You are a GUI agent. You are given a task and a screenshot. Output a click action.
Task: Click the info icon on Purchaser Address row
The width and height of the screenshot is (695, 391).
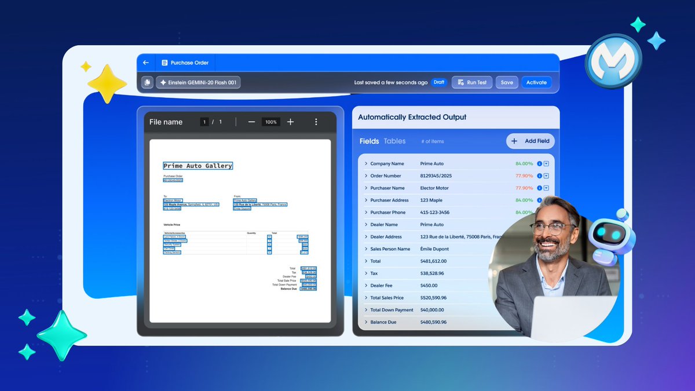[x=539, y=200]
